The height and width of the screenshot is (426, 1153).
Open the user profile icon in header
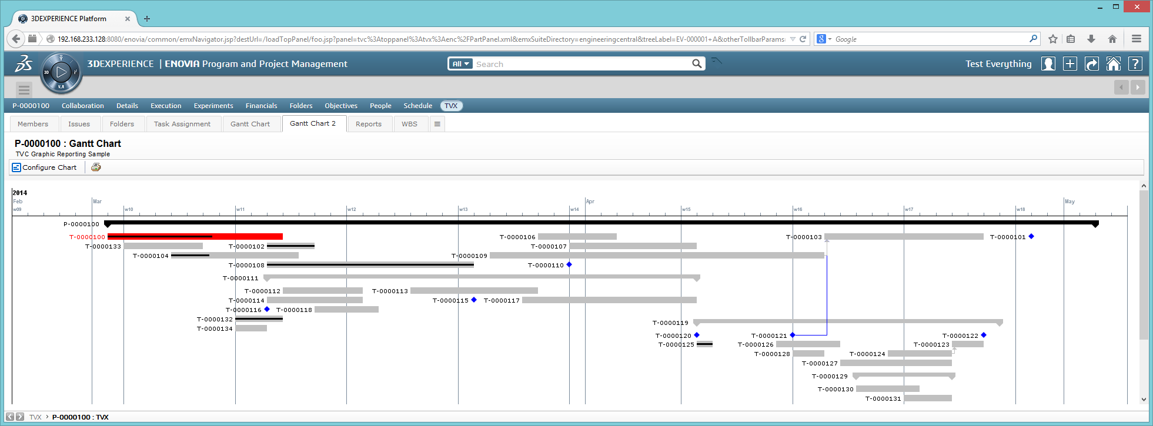(1048, 64)
